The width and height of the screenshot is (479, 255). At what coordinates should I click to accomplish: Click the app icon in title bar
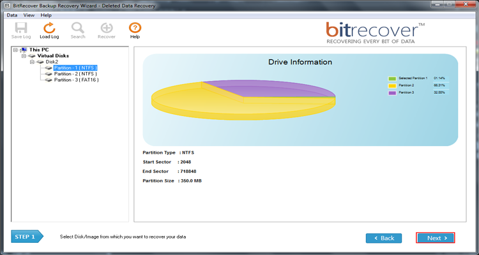[x=8, y=6]
